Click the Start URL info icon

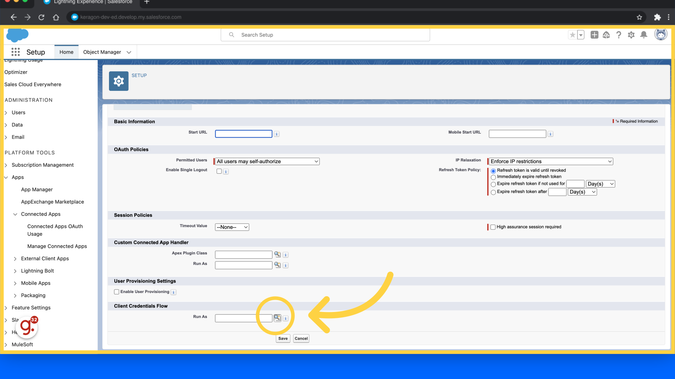click(x=277, y=134)
